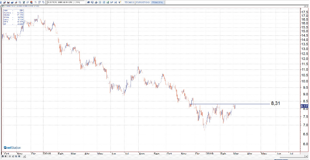Click the save diskette icon in the toolbar
The height and width of the screenshot is (160, 310).
[x=8, y=2]
